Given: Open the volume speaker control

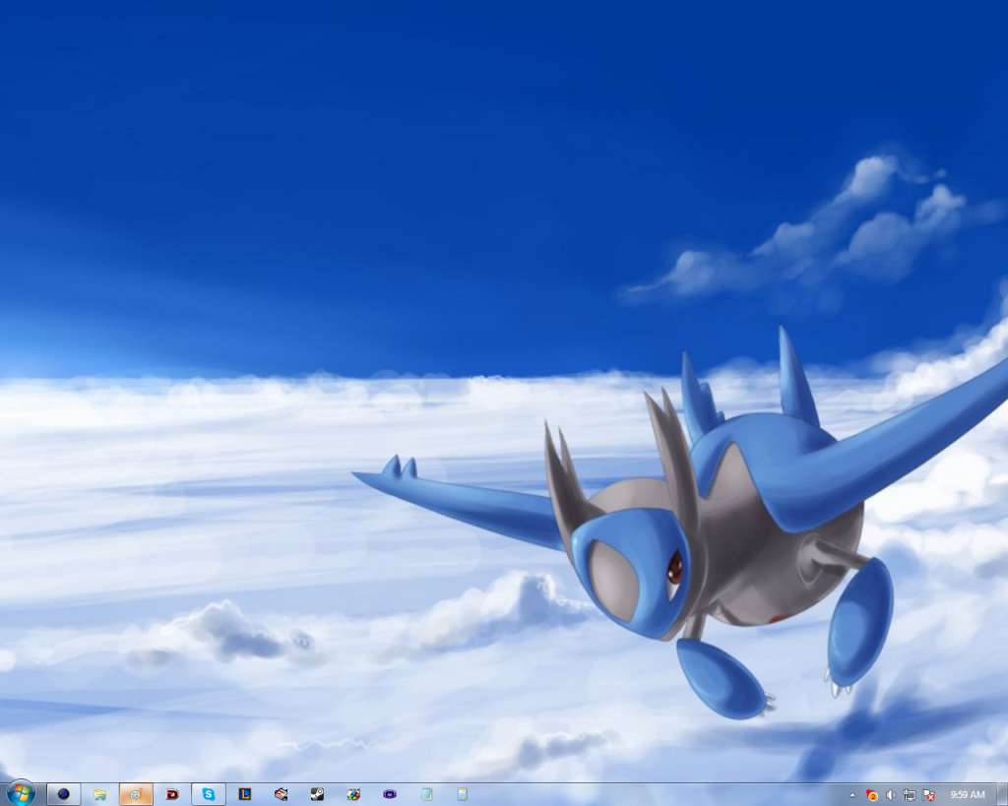Looking at the screenshot, I should [x=890, y=795].
